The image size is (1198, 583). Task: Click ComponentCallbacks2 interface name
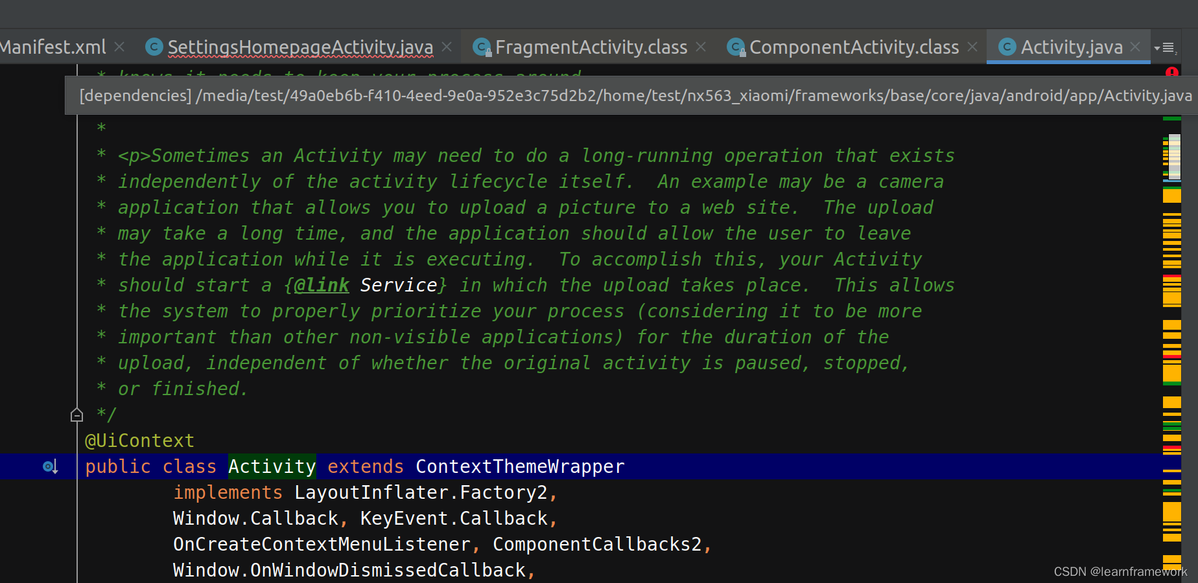[x=597, y=544]
